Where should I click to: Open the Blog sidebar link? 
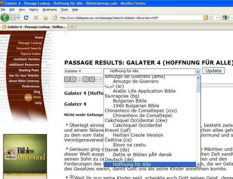(37, 92)
